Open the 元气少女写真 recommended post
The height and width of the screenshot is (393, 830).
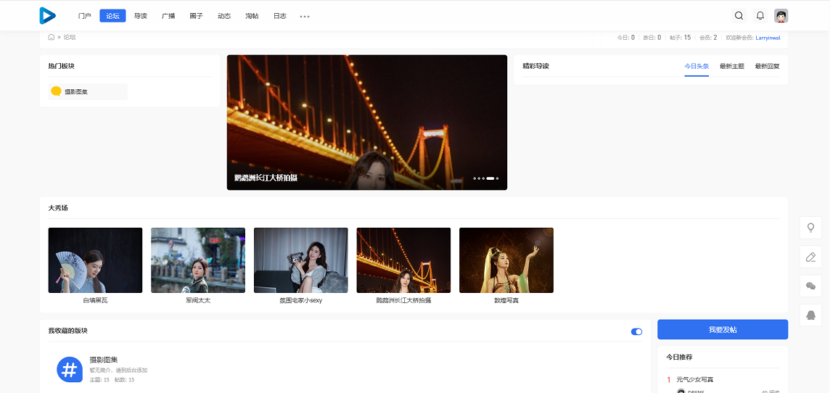[699, 379]
